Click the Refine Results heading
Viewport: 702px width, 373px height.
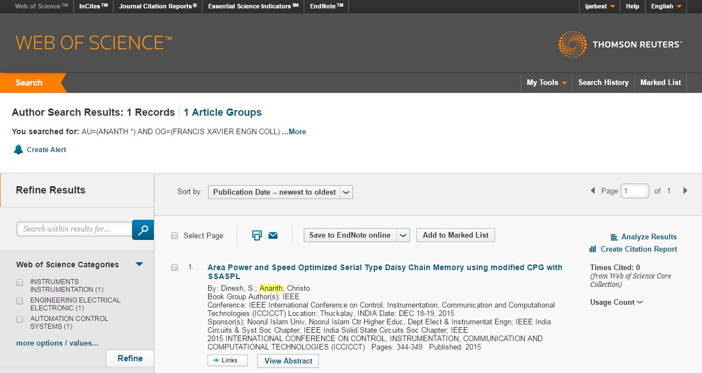[x=50, y=190]
